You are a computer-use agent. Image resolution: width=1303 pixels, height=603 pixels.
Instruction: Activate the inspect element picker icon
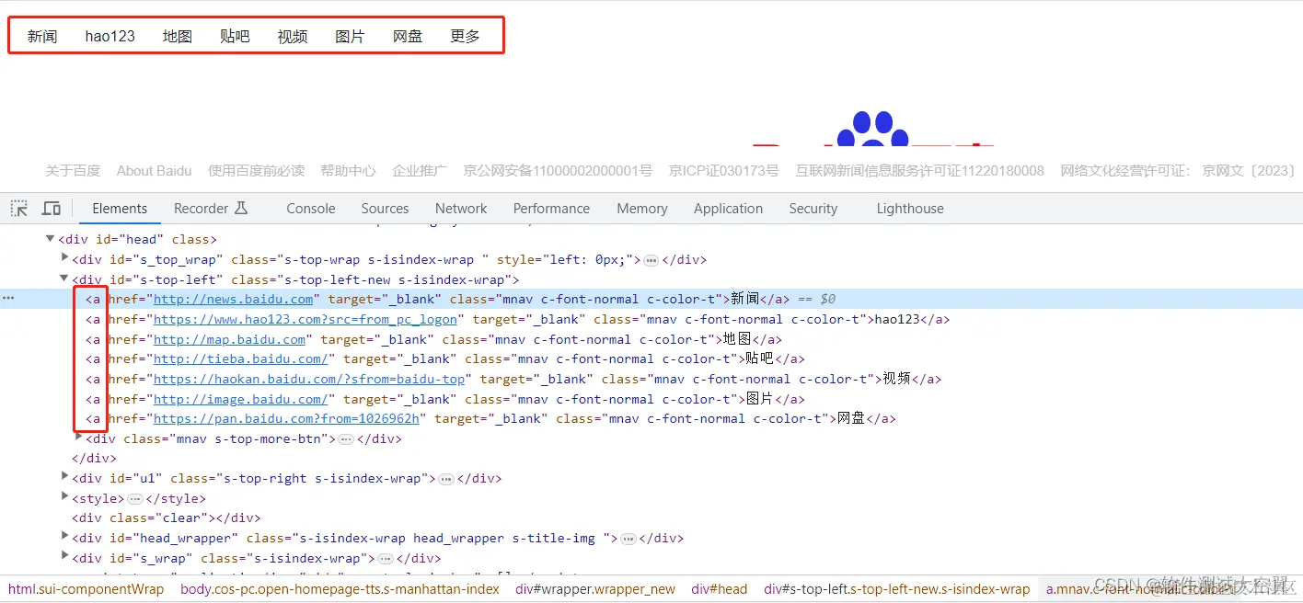[18, 209]
